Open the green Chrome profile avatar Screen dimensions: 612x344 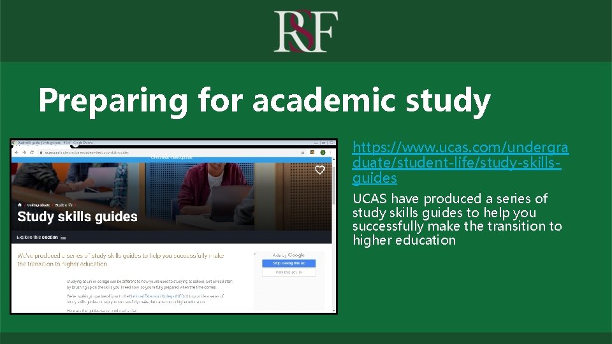323,152
